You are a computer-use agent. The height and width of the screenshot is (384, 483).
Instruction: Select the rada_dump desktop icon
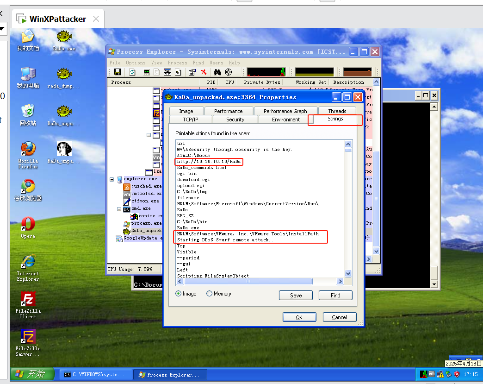click(x=64, y=78)
